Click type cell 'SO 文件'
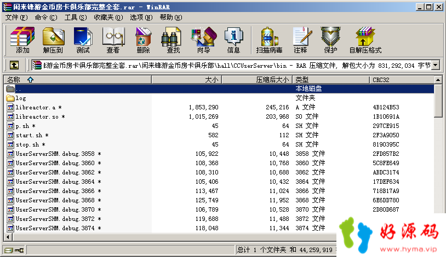The width and height of the screenshot is (446, 257). point(307,116)
